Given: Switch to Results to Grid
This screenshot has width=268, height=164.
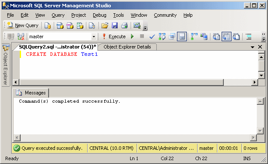Looking at the screenshot, I should (226, 36).
